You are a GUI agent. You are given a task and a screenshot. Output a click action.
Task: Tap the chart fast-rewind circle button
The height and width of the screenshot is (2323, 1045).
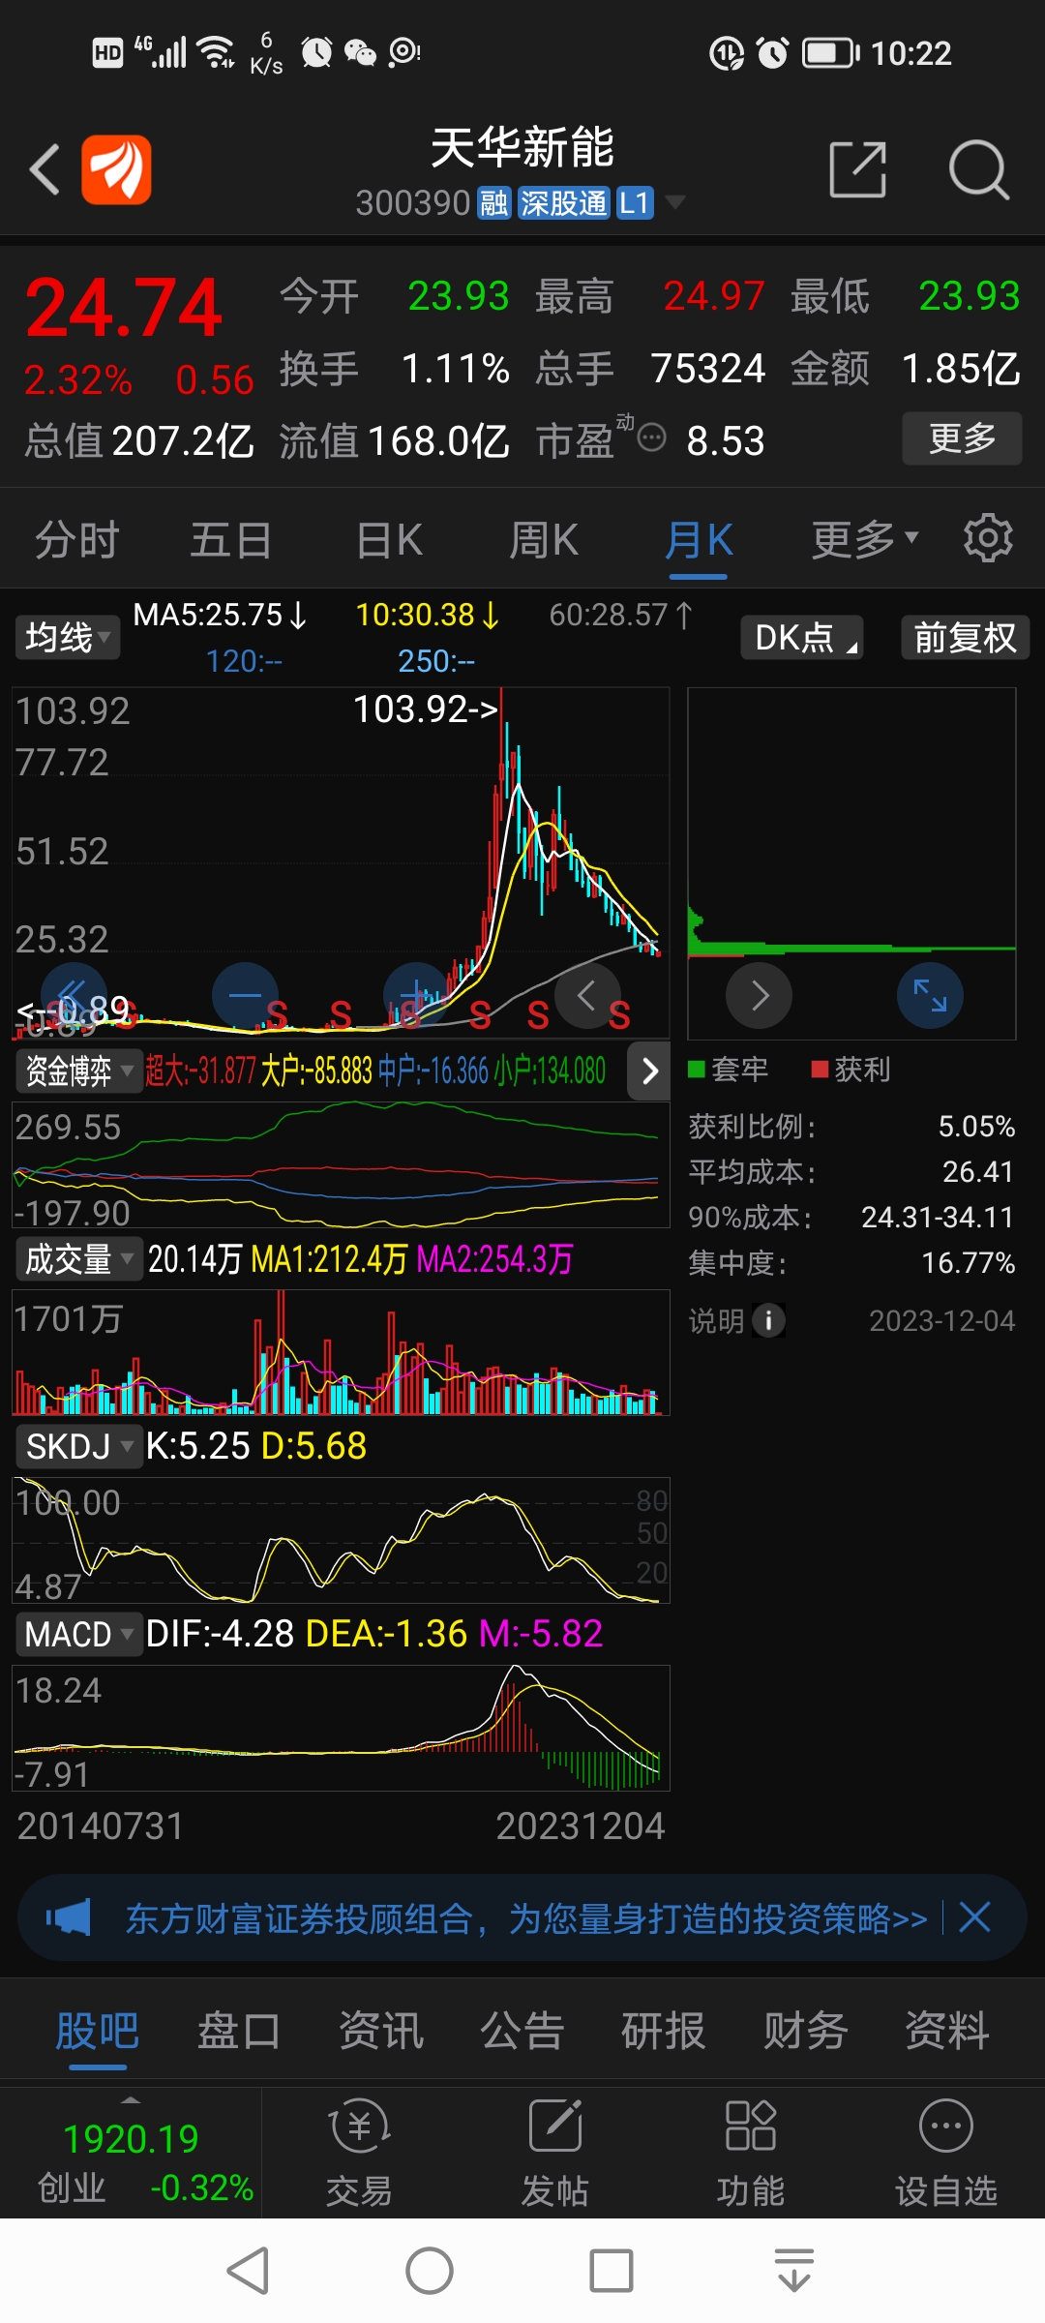pyautogui.click(x=74, y=994)
